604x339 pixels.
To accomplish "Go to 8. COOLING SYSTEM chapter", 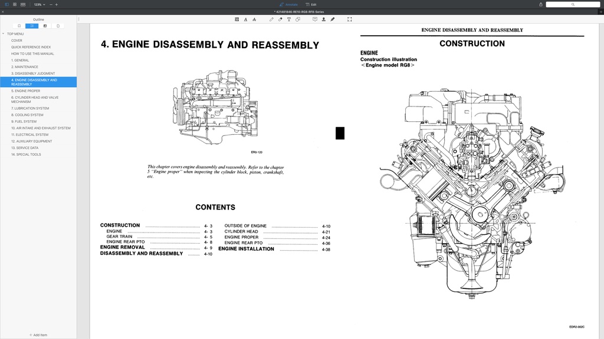I will (27, 115).
